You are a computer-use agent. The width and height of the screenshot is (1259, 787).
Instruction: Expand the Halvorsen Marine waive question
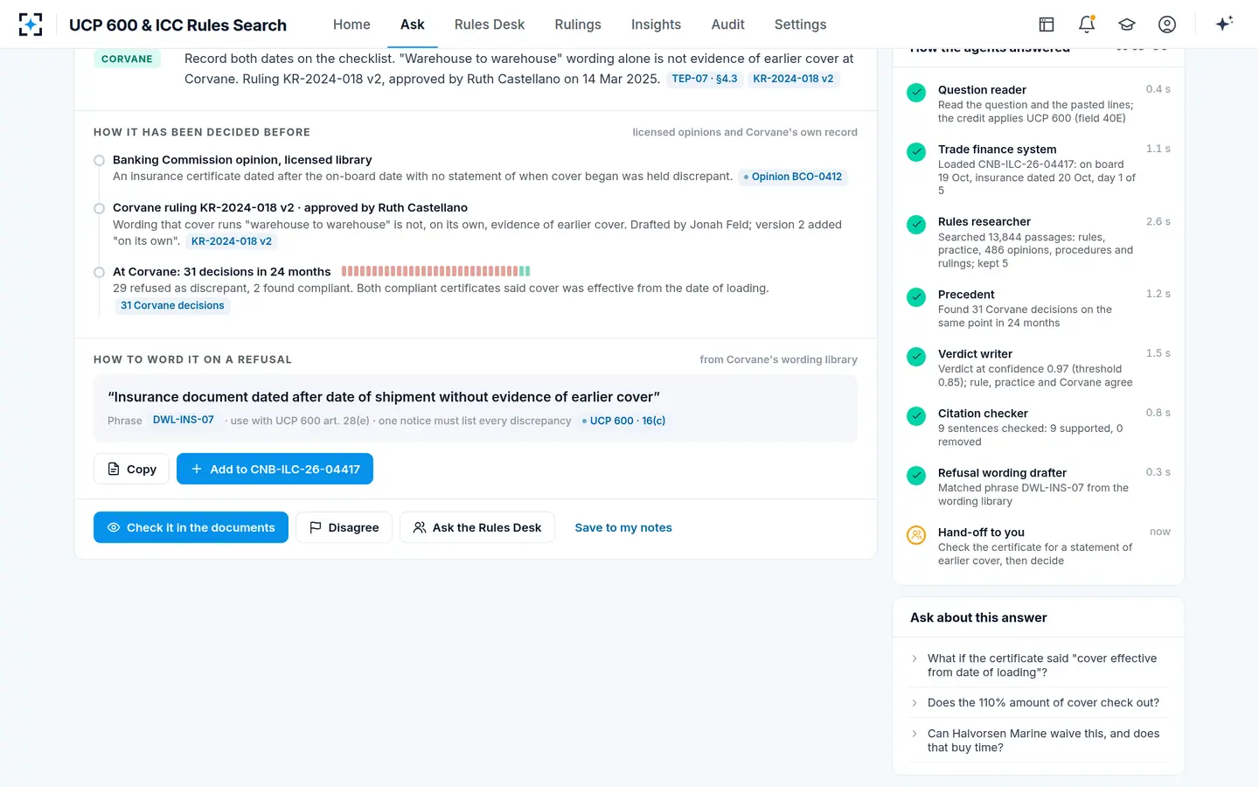pos(1039,741)
